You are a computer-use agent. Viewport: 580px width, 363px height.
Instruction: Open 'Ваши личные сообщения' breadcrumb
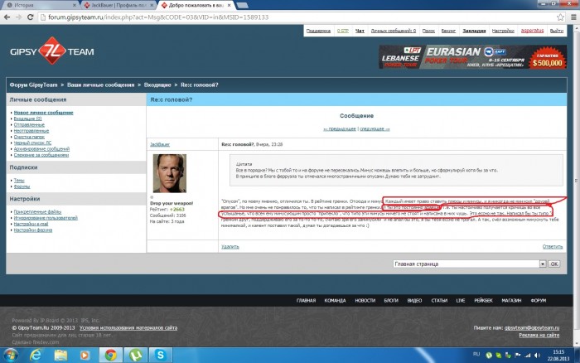pos(100,85)
